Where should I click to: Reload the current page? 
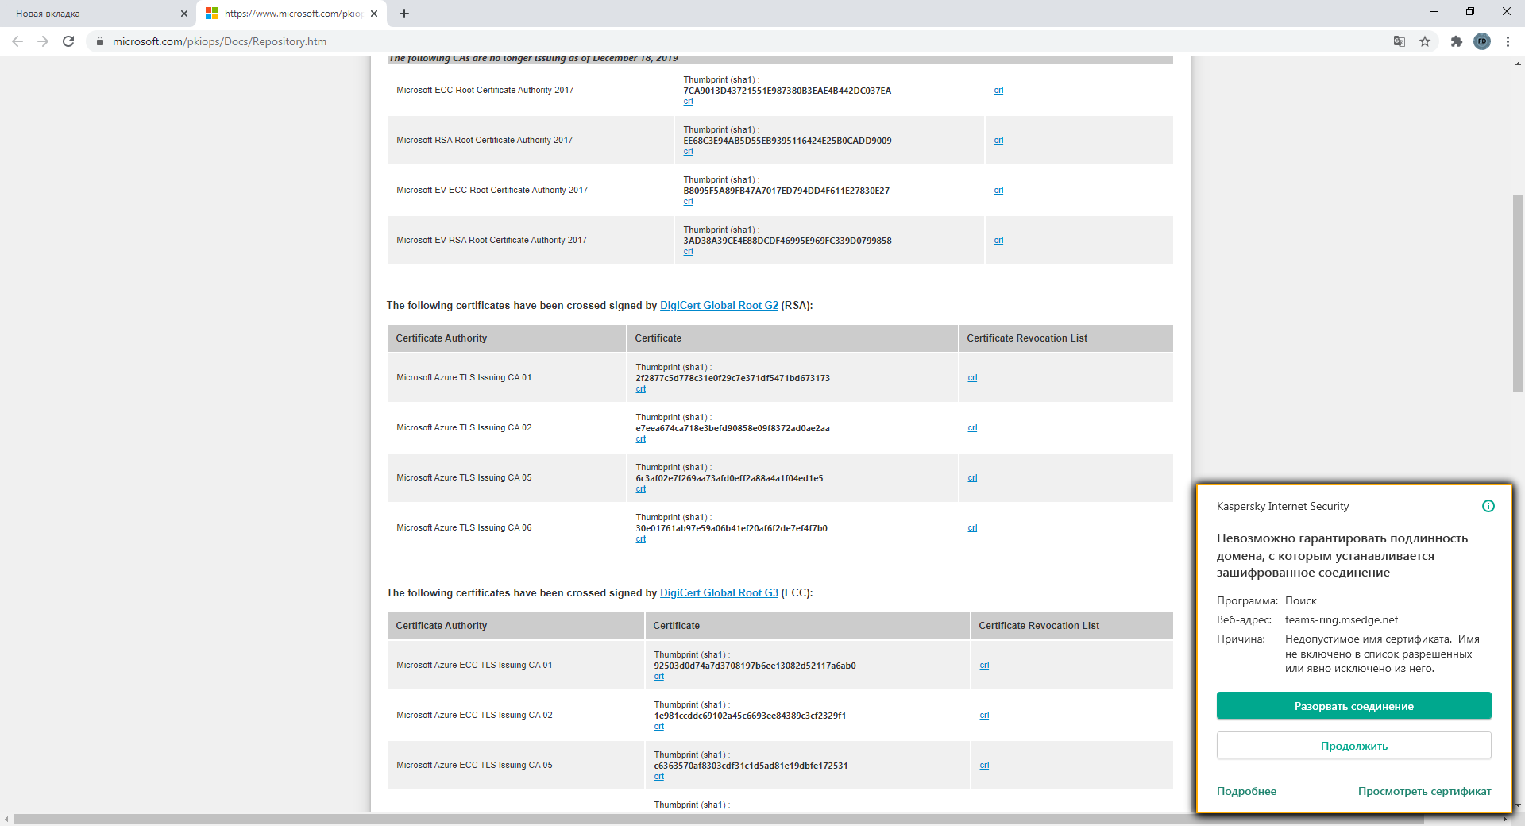click(x=68, y=41)
